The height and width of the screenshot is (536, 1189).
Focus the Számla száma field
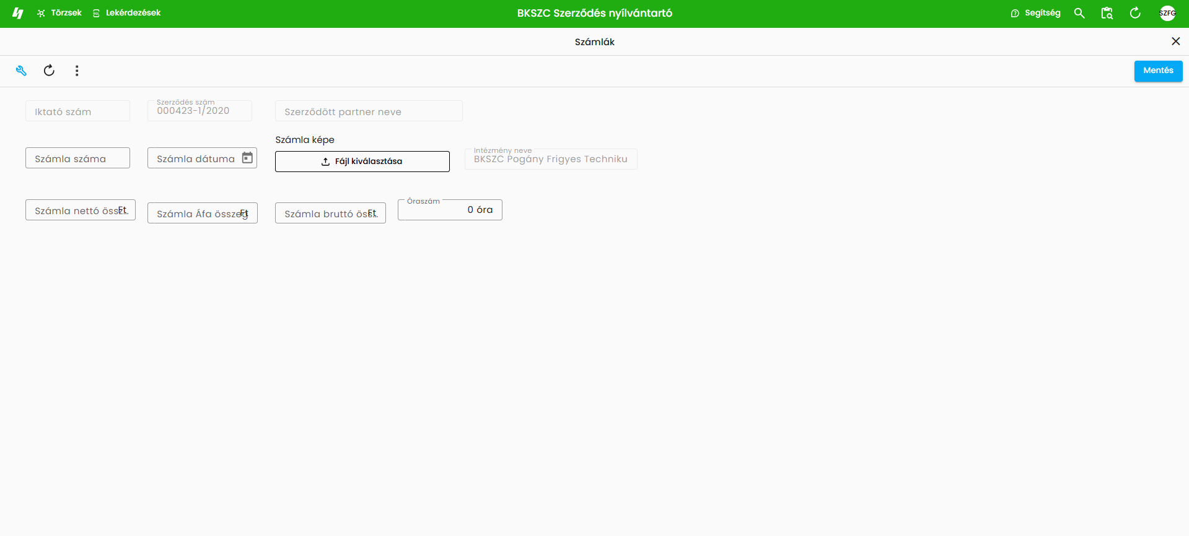77,158
